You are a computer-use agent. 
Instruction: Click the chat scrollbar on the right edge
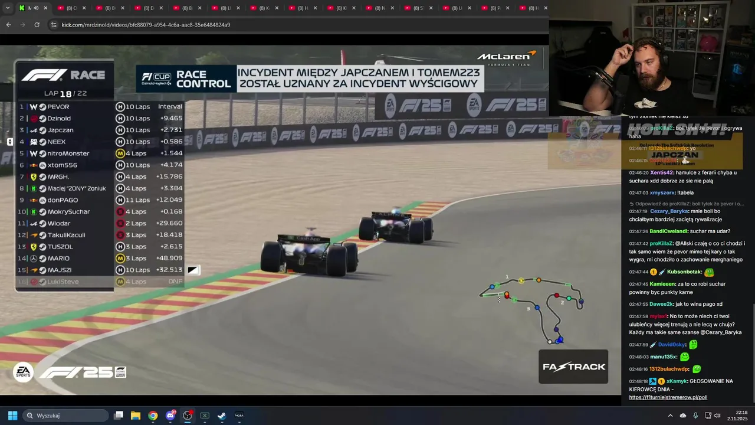pyautogui.click(x=753, y=354)
